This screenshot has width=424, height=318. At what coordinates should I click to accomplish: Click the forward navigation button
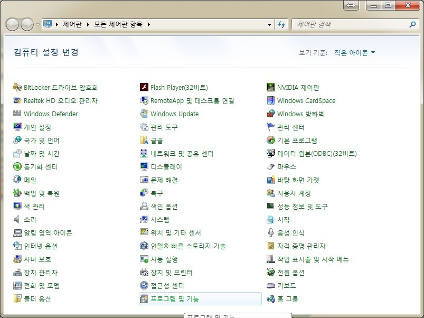tap(27, 25)
